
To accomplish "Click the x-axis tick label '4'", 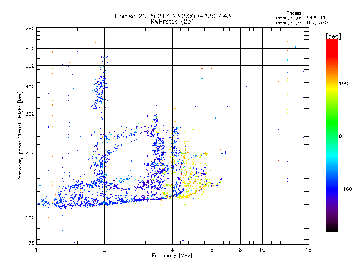I will coord(172,250).
